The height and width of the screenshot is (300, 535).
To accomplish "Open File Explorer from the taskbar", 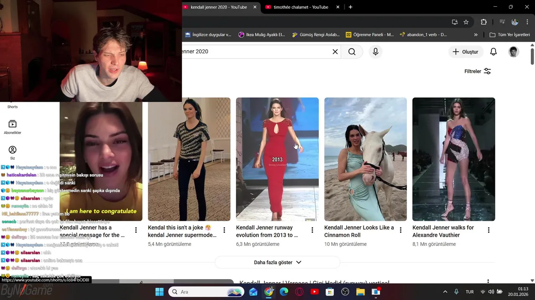I will [x=360, y=292].
